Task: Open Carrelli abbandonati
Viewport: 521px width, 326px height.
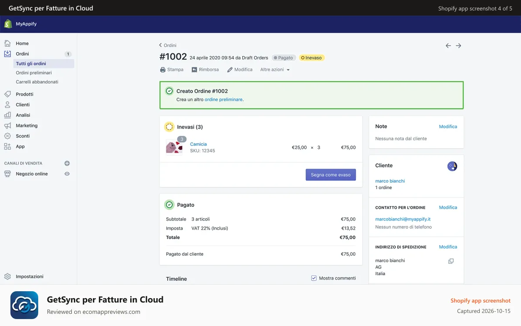Action: 37,82
